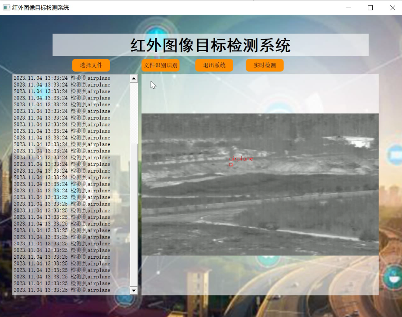Viewport: 402px width, 317px height.
Task: Click the log list scroll-up arrow
Action: tap(133, 78)
